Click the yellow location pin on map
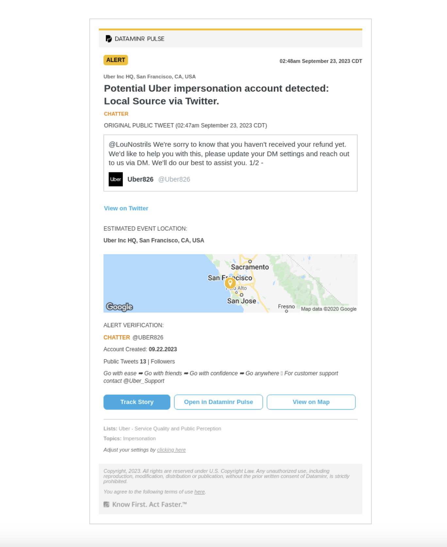This screenshot has height=547, width=447. (230, 283)
